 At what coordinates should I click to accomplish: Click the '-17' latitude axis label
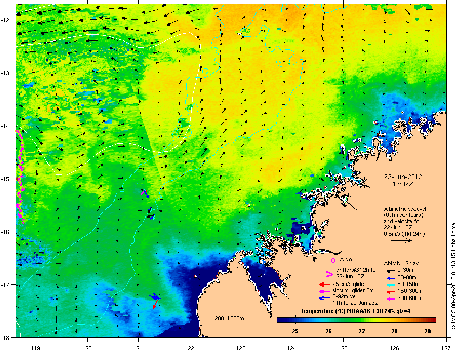[x=6, y=285]
